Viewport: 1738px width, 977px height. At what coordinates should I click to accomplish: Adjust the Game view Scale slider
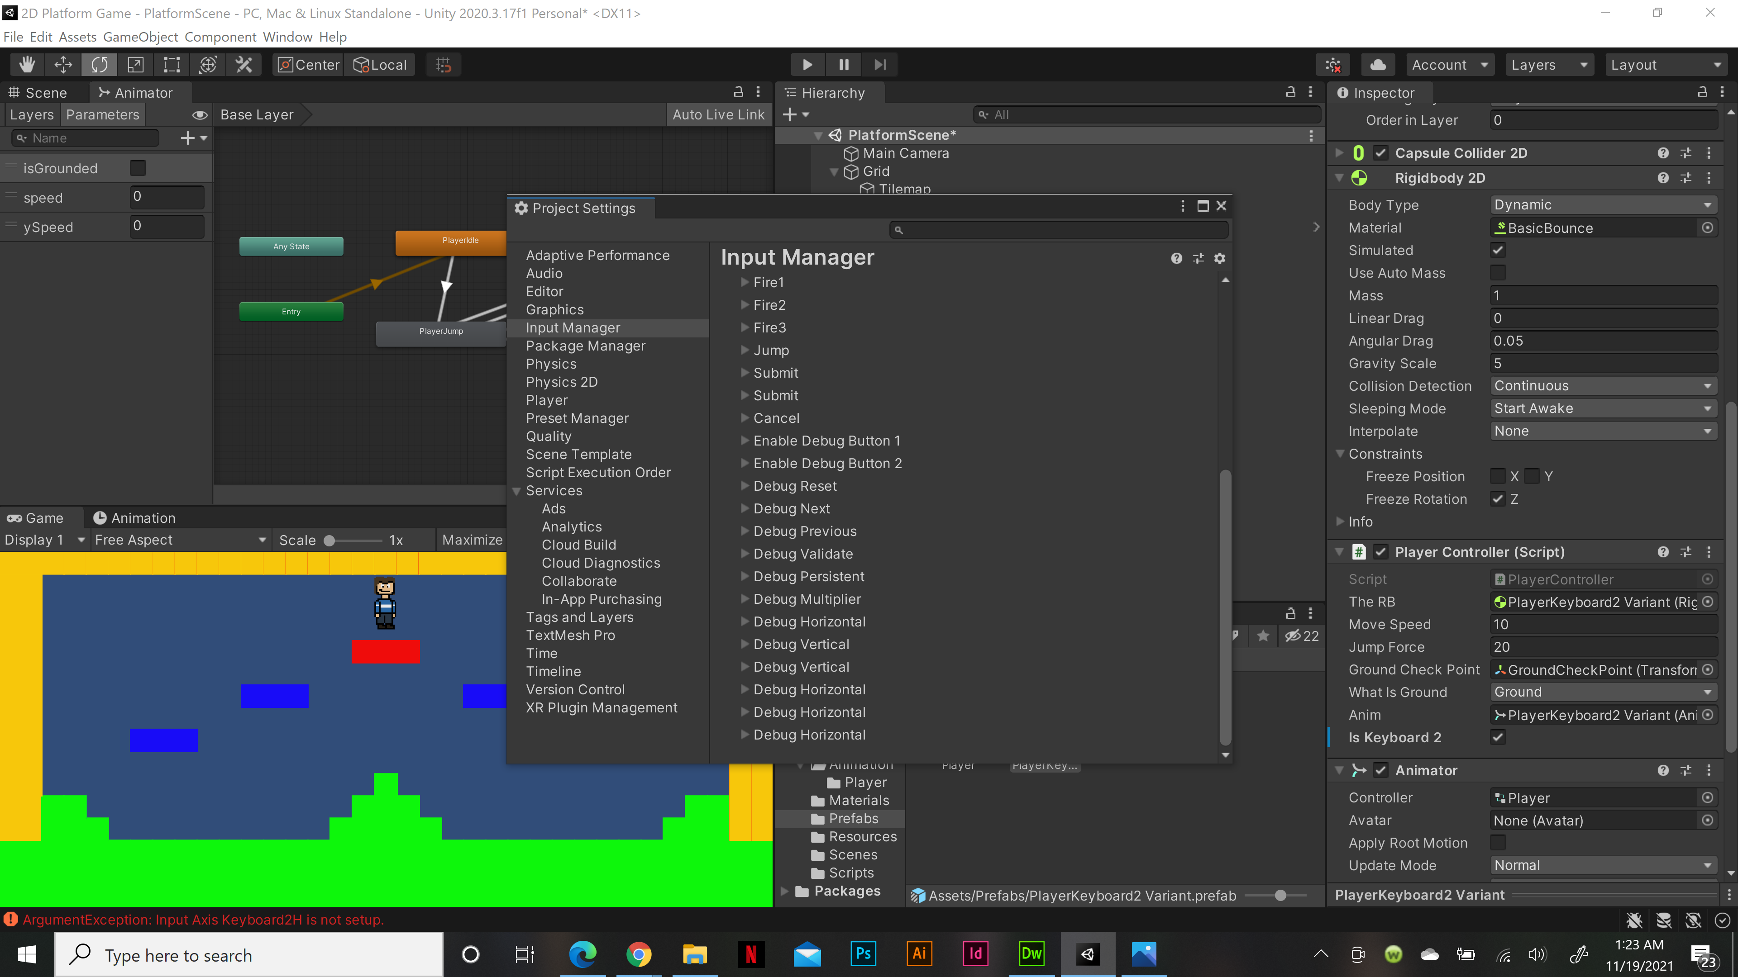[330, 540]
